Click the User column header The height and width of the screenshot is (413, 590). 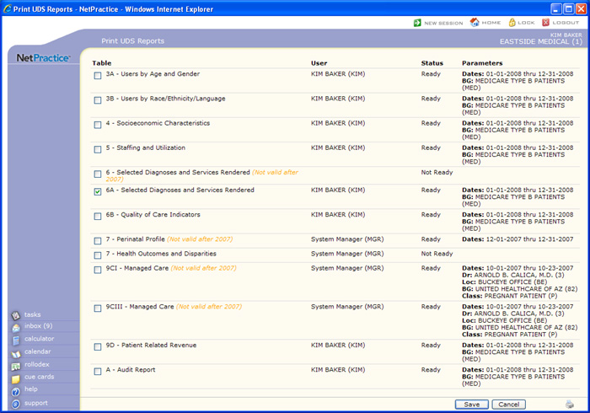tap(319, 63)
